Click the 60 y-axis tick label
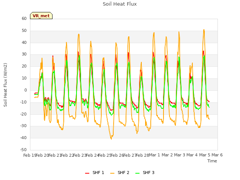240x180 pixels. click(24, 18)
